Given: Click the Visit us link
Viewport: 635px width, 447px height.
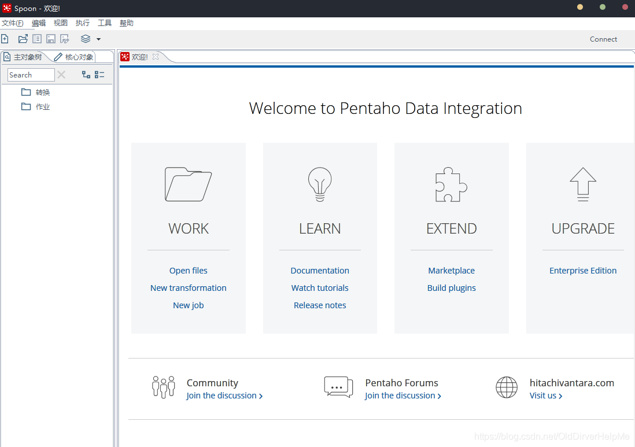Looking at the screenshot, I should (546, 396).
